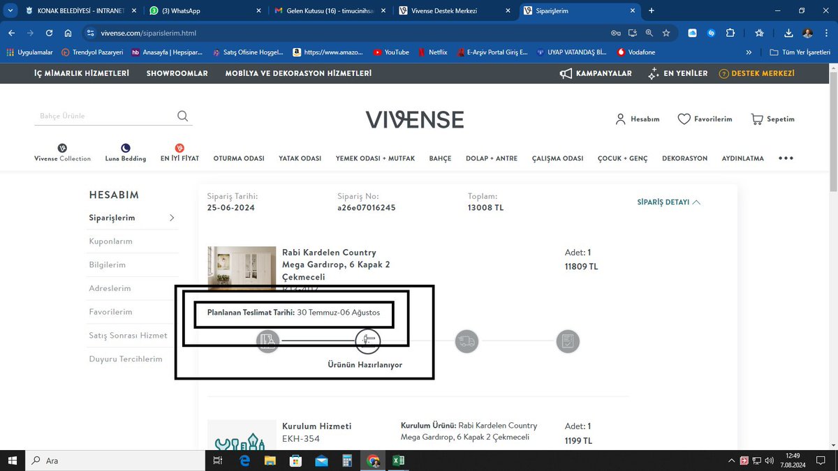Click the search magnifier icon on Vivense

(x=182, y=116)
